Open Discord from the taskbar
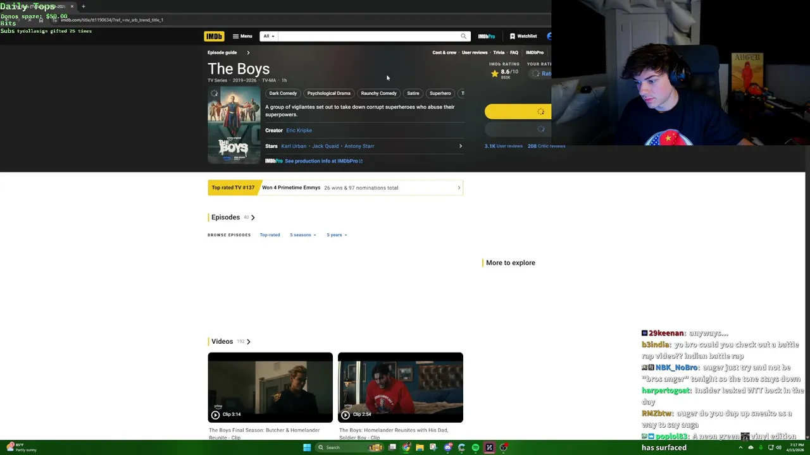This screenshot has width=810, height=455. 448,447
